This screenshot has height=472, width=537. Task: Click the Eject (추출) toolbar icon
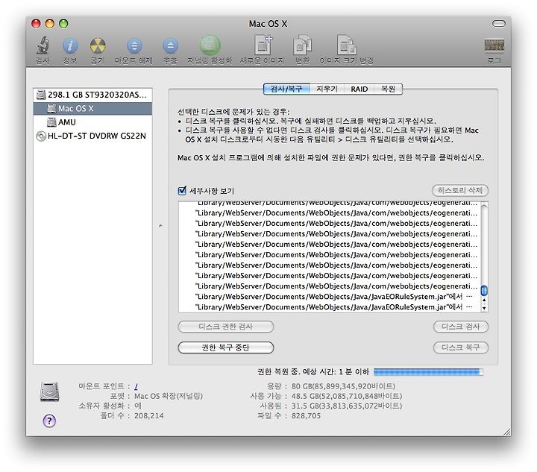[170, 46]
